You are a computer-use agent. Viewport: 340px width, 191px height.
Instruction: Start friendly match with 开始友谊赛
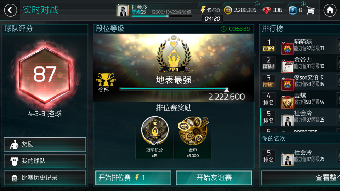tap(214, 178)
